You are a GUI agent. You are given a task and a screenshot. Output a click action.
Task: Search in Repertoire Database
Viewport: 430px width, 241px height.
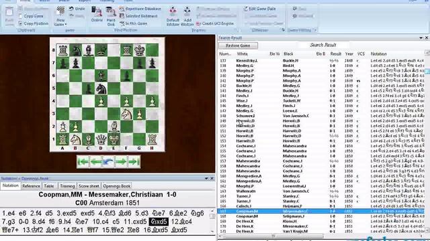[x=140, y=9]
